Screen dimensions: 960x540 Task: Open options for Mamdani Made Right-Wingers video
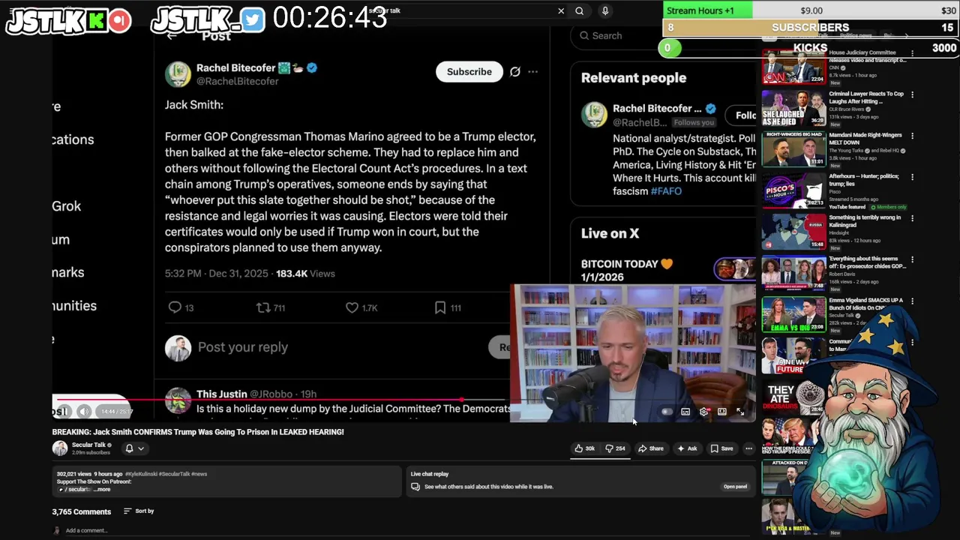(x=912, y=136)
